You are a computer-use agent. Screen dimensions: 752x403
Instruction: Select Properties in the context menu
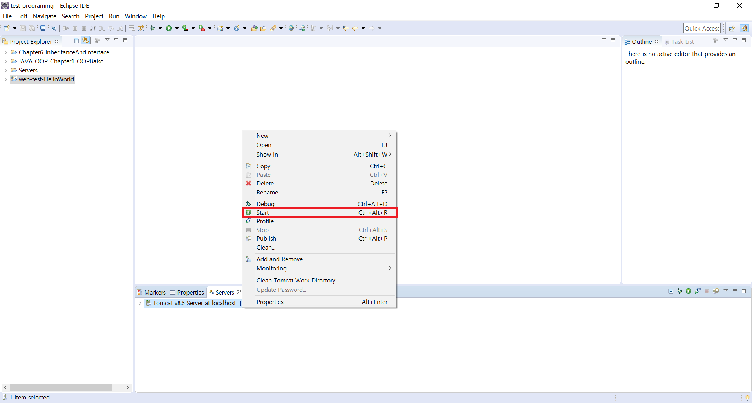[x=320, y=302]
